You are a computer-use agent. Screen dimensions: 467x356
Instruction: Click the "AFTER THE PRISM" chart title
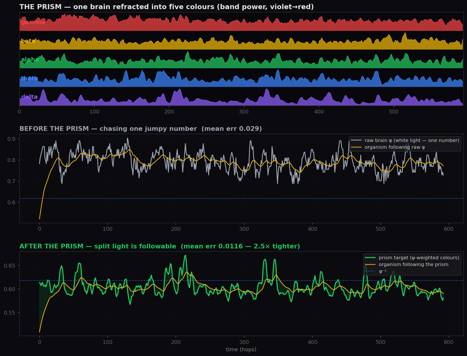160,246
